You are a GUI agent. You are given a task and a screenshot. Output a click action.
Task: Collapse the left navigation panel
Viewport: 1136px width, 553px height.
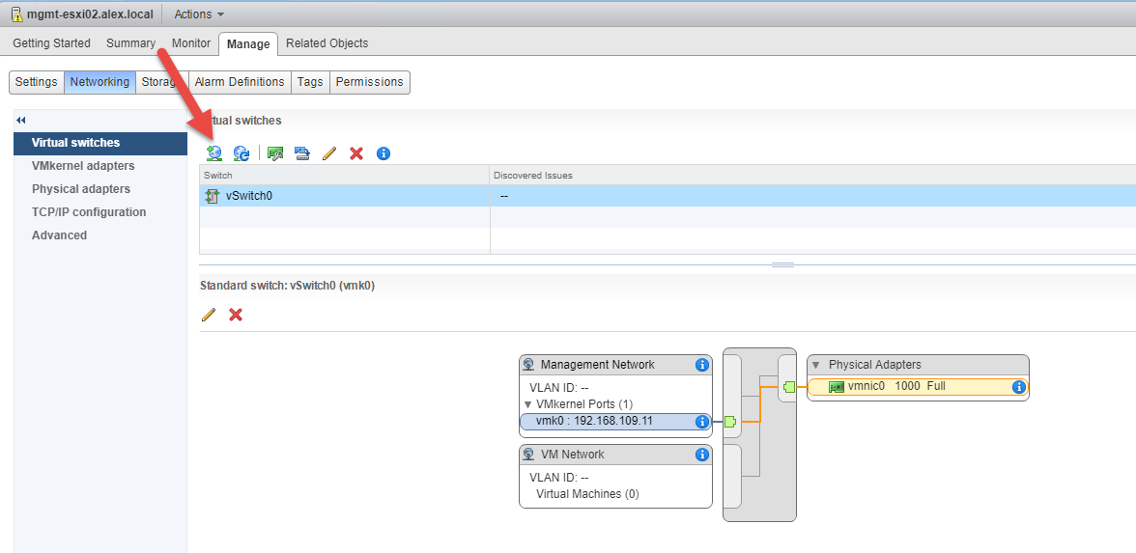21,120
